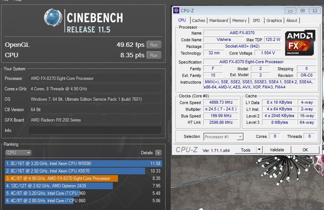
Task: Select ranking row AMD Opteron 2435
Action: pos(84,186)
